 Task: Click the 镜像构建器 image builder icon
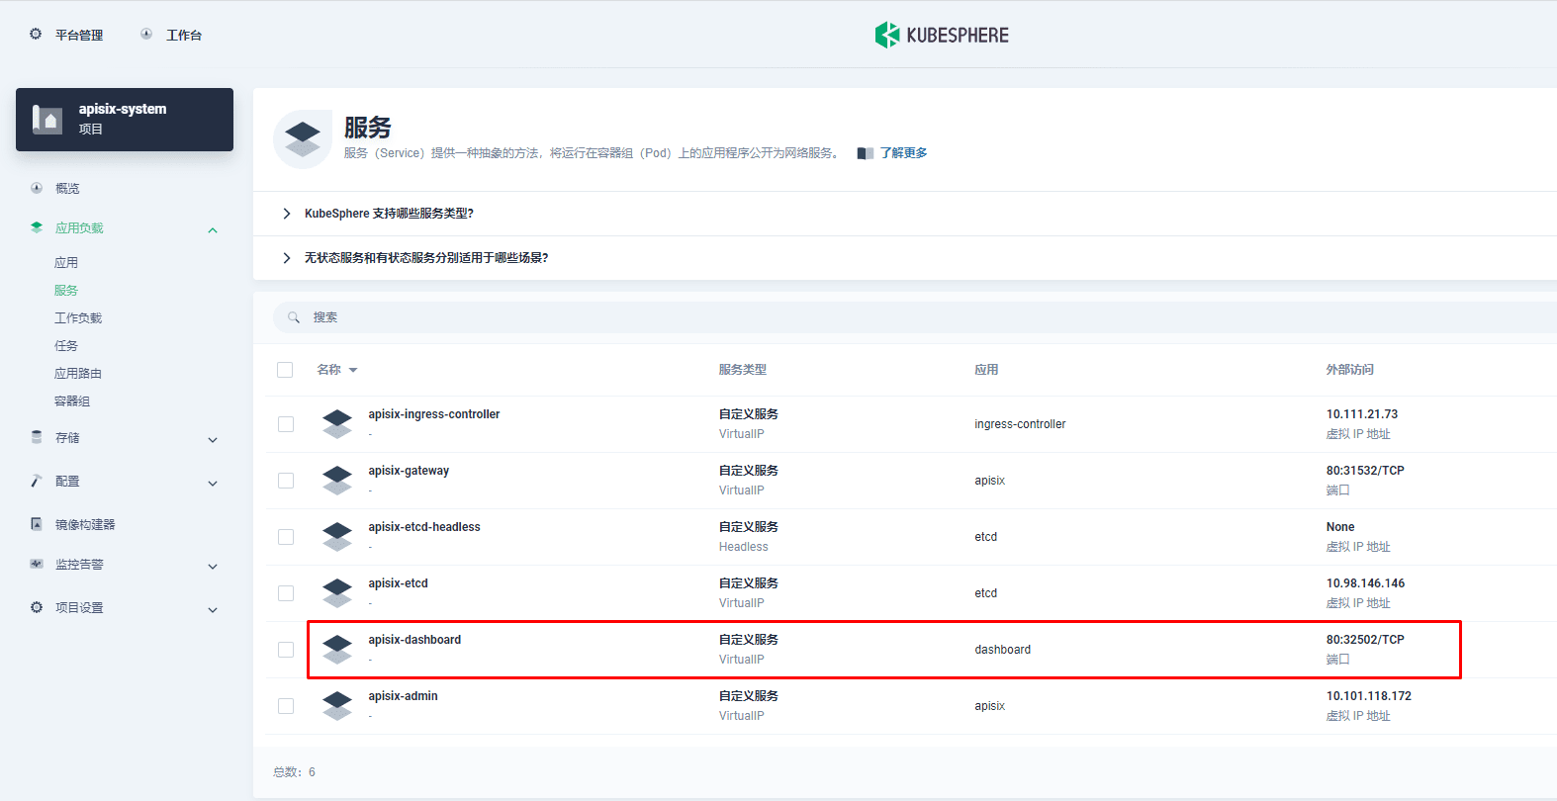pyautogui.click(x=37, y=524)
